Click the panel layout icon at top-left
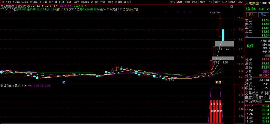 click(x=2, y=2)
